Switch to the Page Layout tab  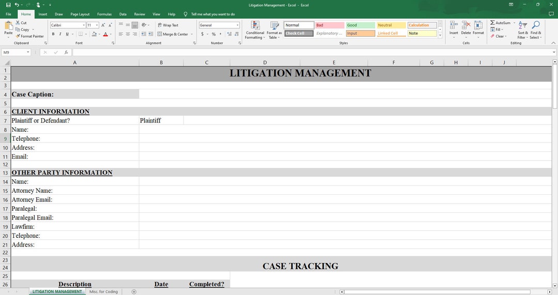pos(80,14)
